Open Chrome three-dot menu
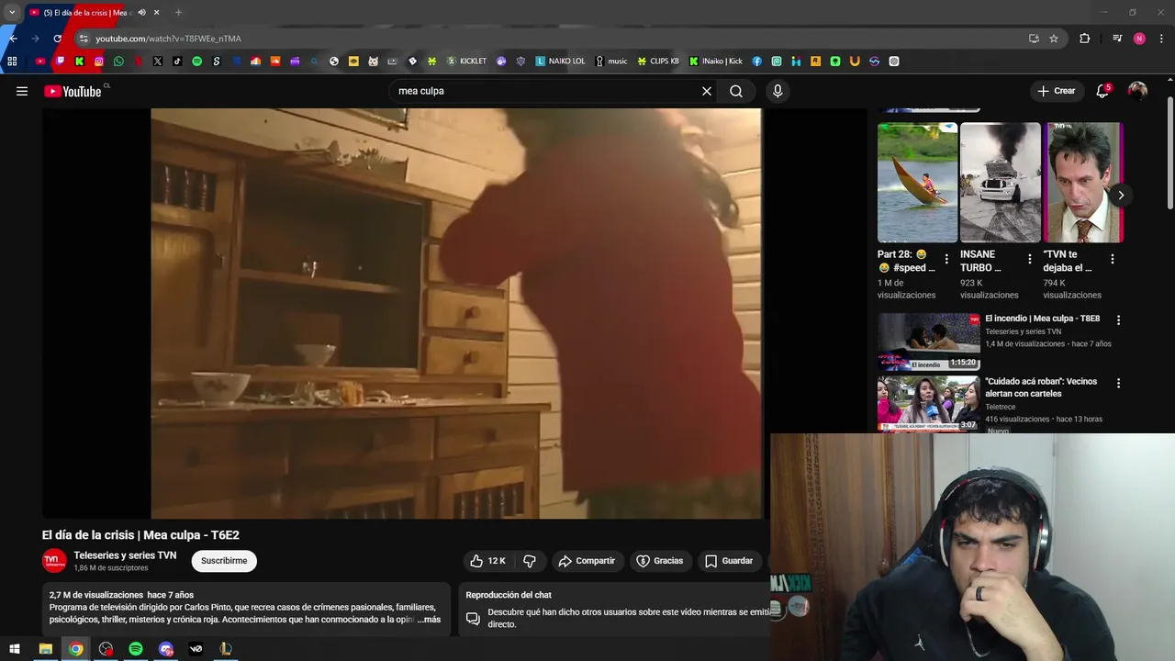1175x661 pixels. [1162, 39]
